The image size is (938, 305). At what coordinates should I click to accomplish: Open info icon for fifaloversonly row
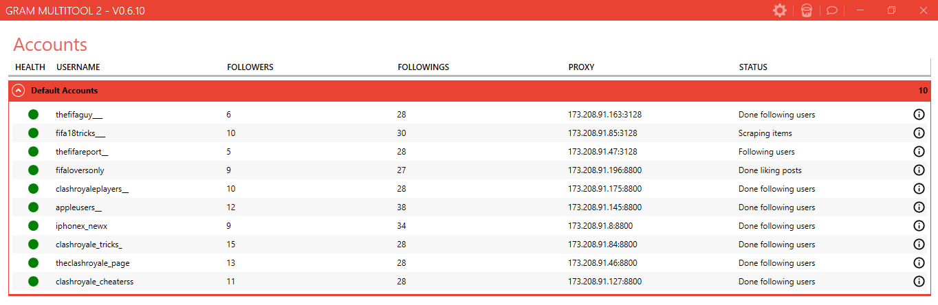point(918,170)
